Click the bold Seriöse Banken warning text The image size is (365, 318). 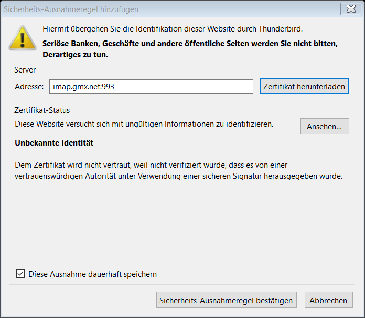click(x=190, y=49)
